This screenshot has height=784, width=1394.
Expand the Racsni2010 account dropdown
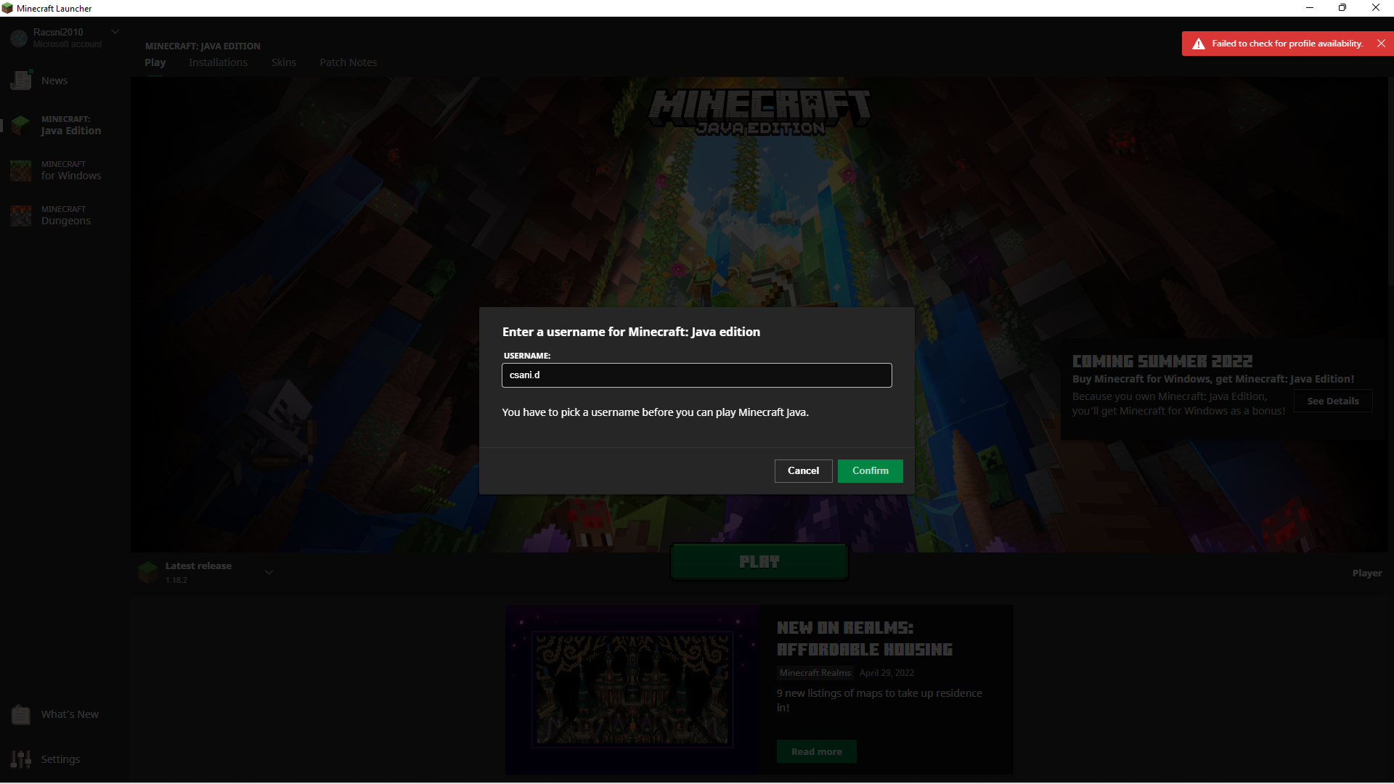[115, 32]
